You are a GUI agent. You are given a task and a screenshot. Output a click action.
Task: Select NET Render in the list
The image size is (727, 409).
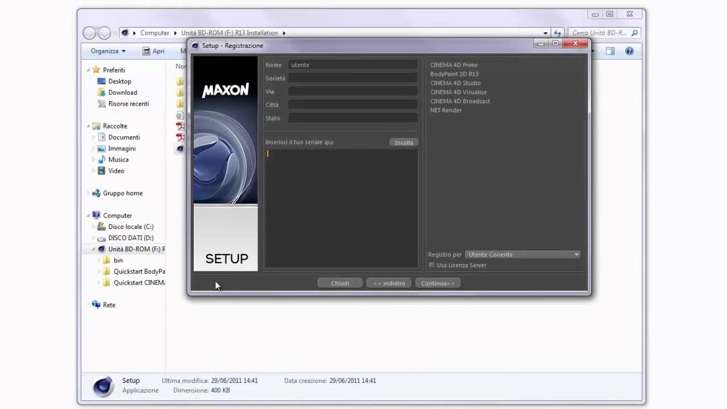pos(446,110)
